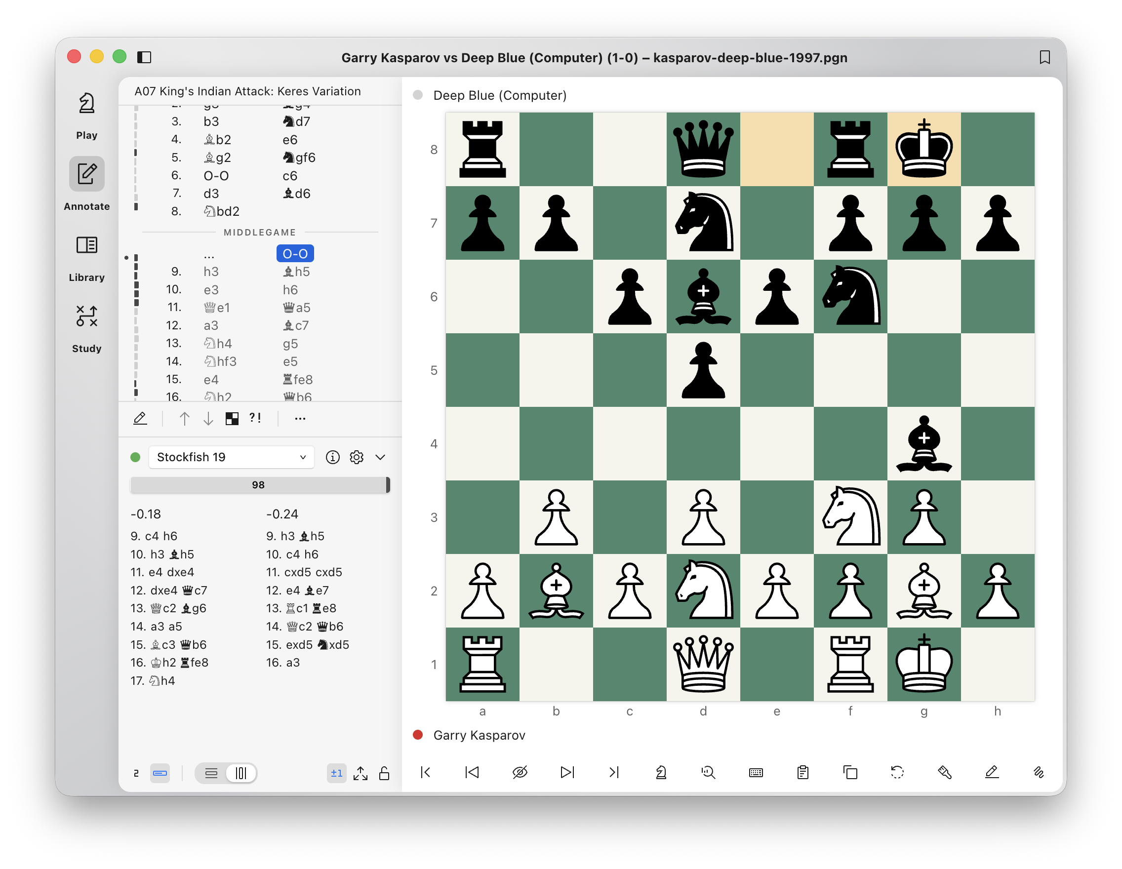Switch analysis lines to column layout
The height and width of the screenshot is (869, 1122).
point(241,773)
